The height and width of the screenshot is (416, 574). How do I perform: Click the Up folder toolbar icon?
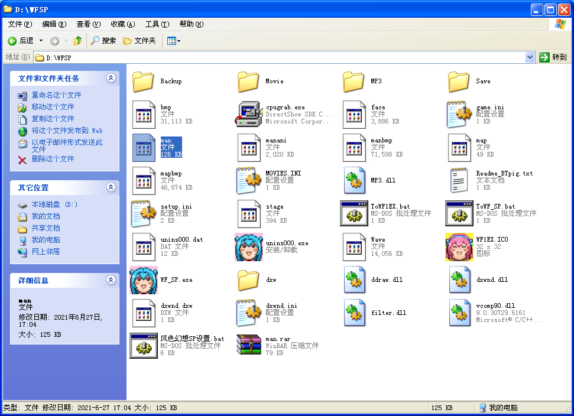pos(77,41)
